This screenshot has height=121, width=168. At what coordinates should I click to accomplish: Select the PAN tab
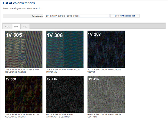click(x=16, y=27)
